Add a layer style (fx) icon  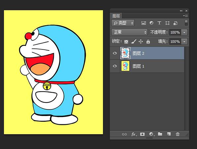click(x=134, y=134)
